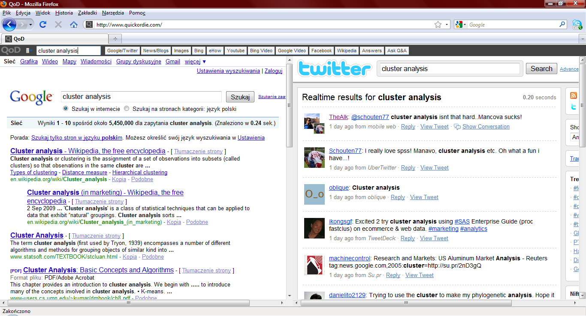This screenshot has width=586, height=316.
Task: Open ikongsgf's profile picture
Action: (x=314, y=228)
